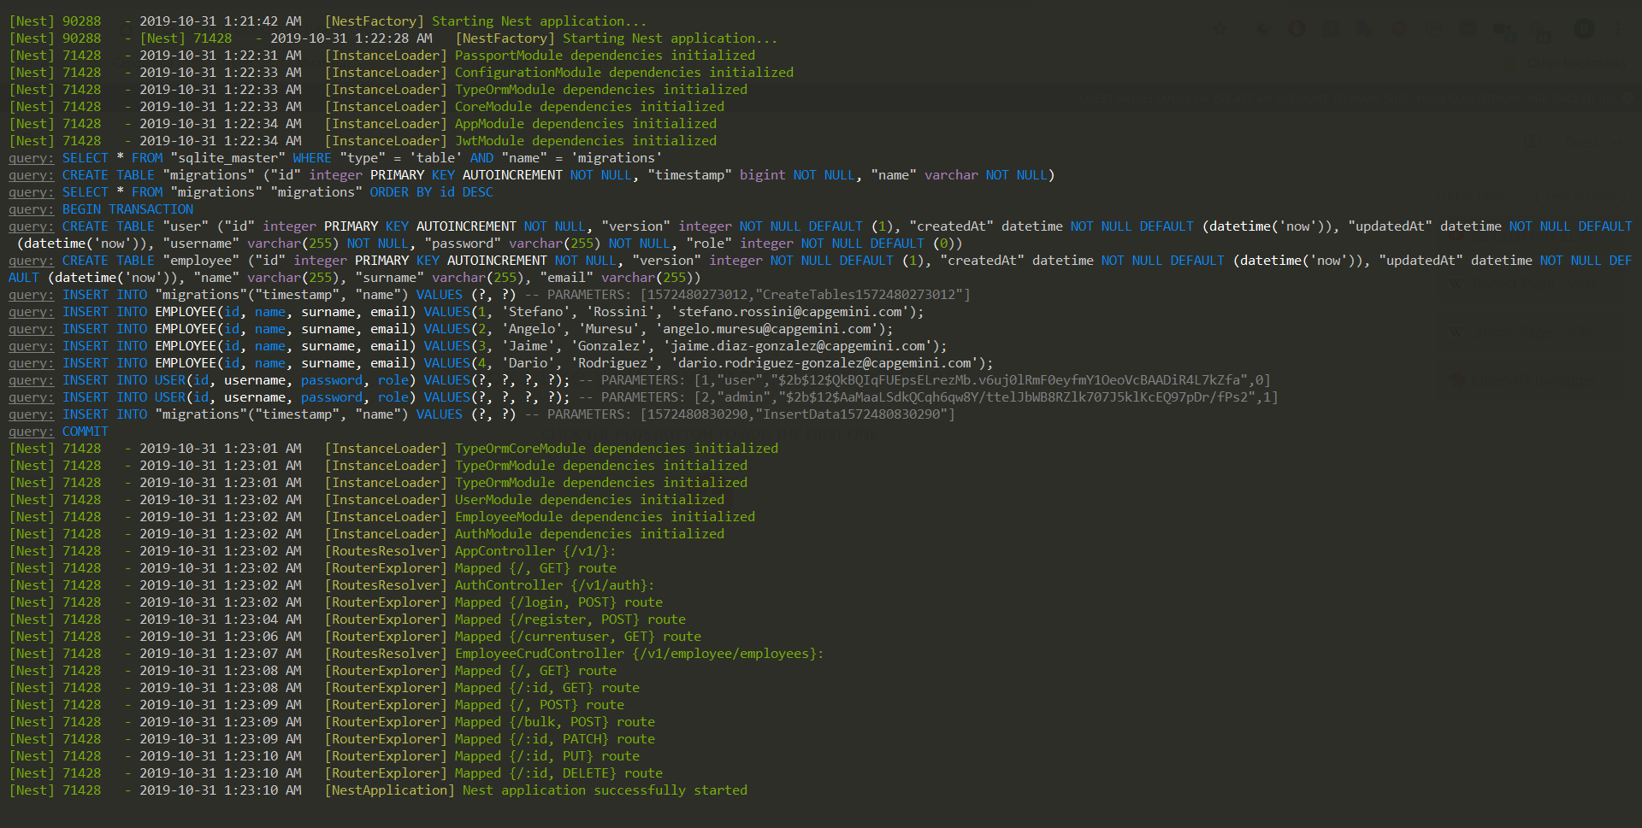Click the PassportModule dependencies initialized line

pos(604,56)
